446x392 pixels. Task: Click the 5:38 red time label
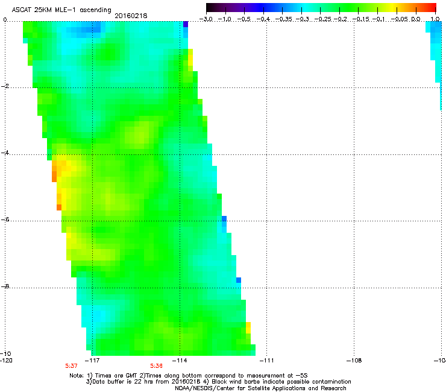click(x=157, y=366)
